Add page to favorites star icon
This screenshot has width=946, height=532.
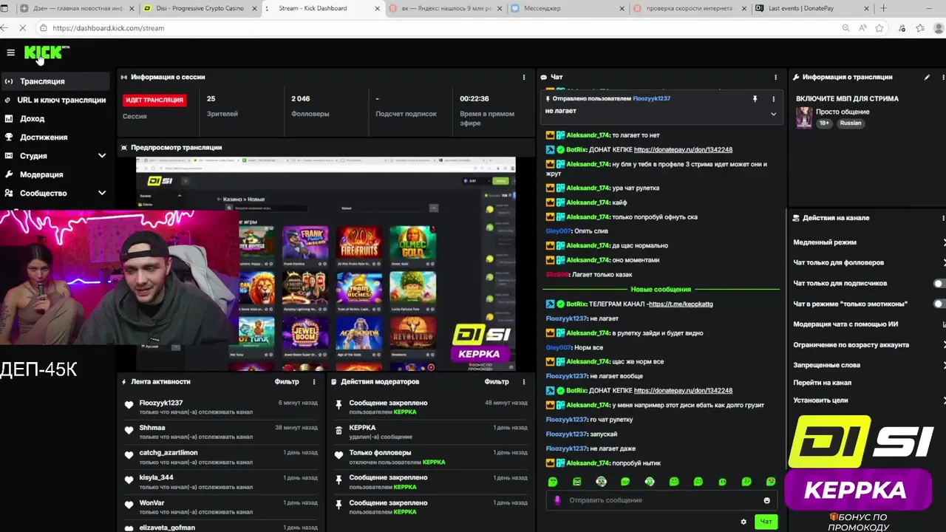[x=879, y=28]
